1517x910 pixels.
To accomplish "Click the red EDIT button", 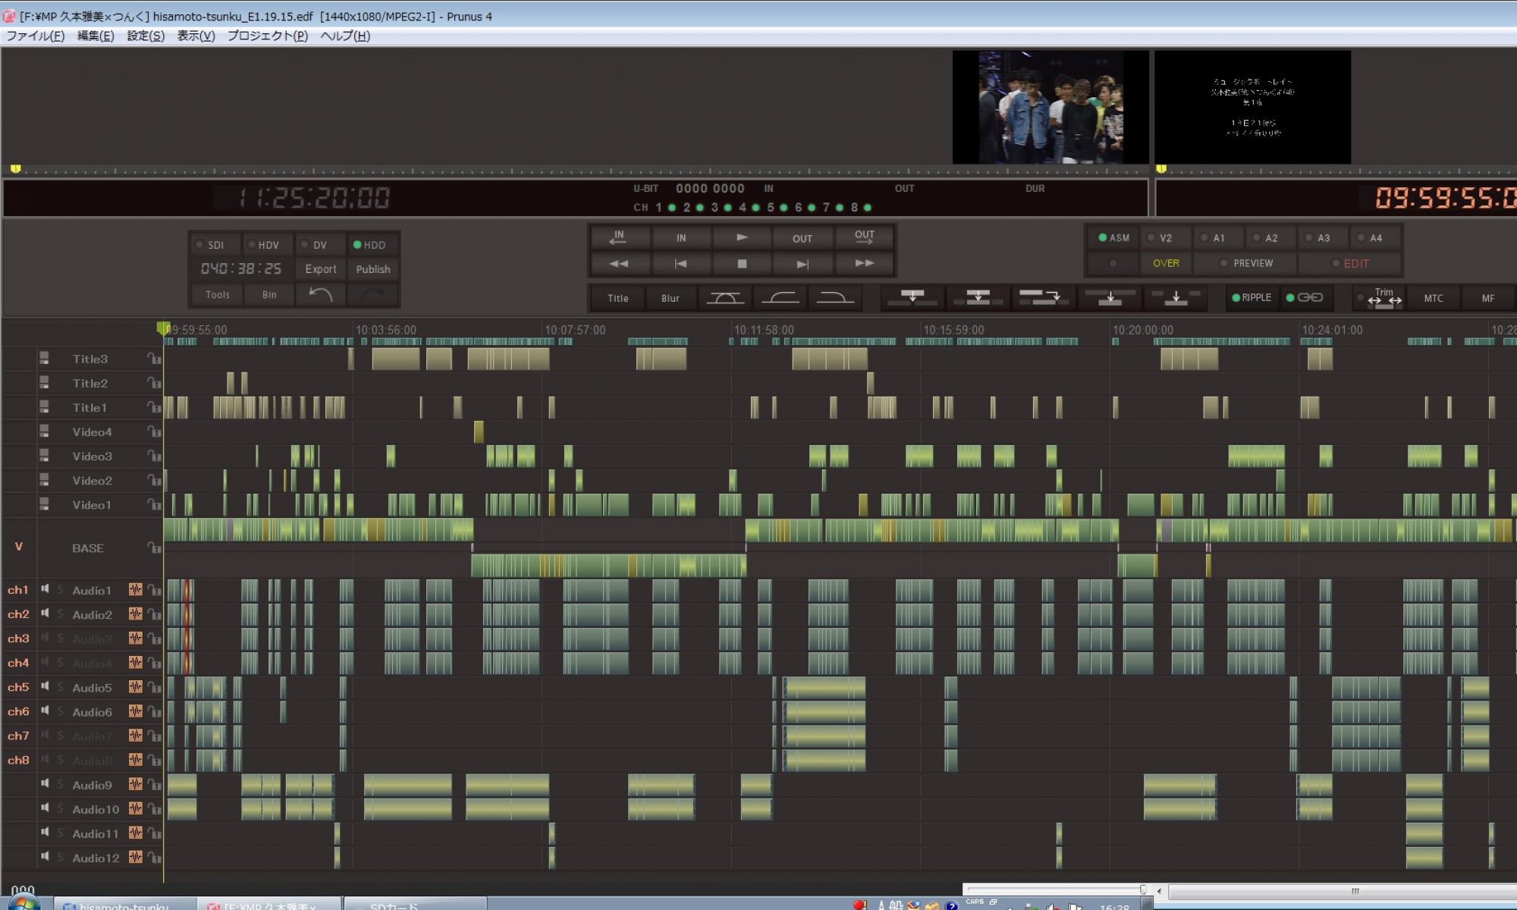I will coord(1349,263).
